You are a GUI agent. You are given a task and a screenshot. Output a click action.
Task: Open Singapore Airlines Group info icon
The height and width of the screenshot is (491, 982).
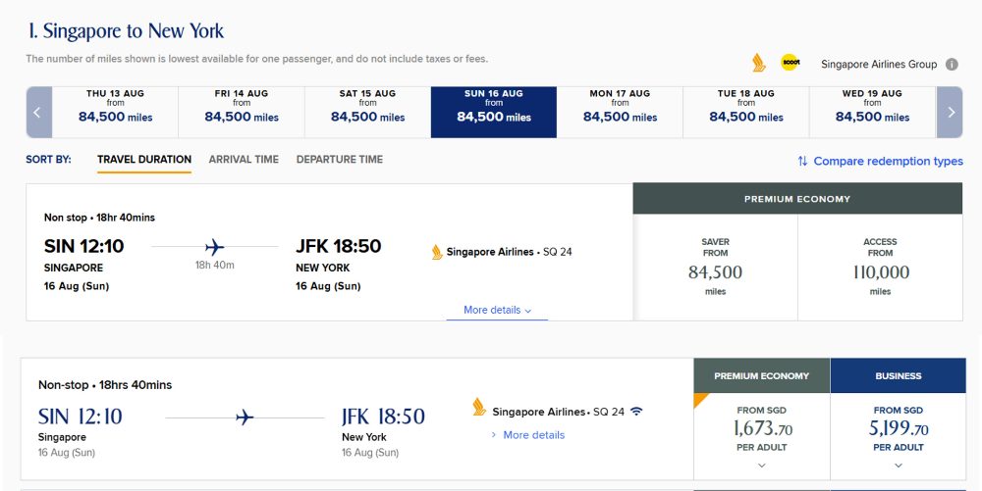pyautogui.click(x=952, y=65)
